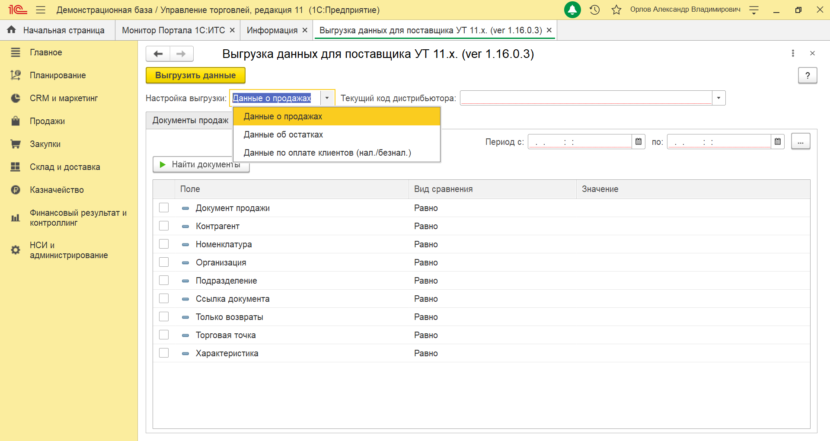Close the Информация tab
The height and width of the screenshot is (441, 830).
pos(305,30)
